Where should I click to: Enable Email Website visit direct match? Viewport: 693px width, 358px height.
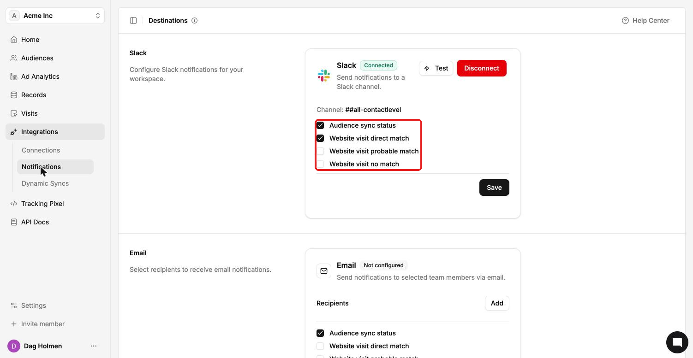pos(320,346)
